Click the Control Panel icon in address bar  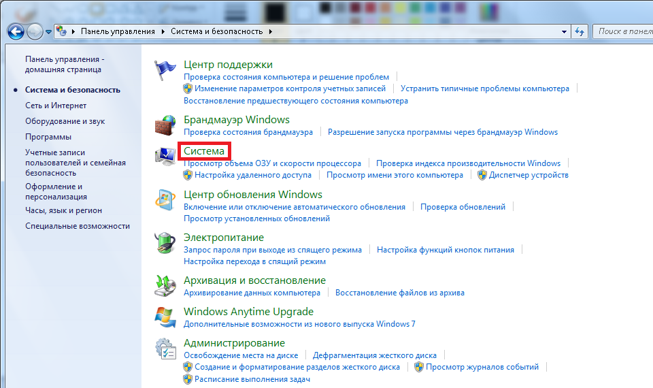tap(62, 31)
